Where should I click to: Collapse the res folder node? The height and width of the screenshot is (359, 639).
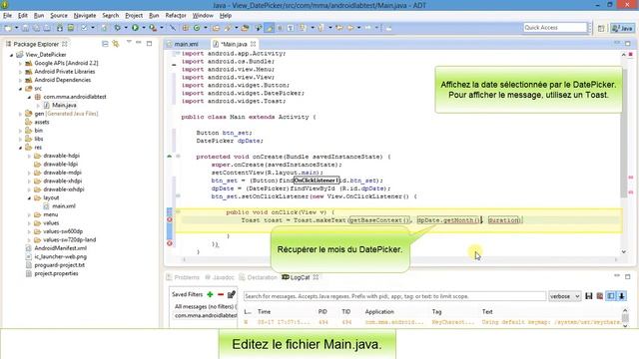[x=20, y=148]
